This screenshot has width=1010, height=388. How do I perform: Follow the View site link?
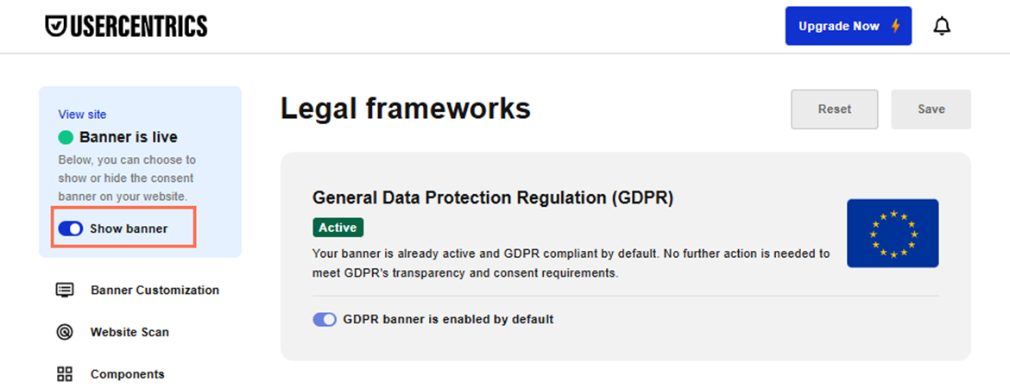point(83,115)
